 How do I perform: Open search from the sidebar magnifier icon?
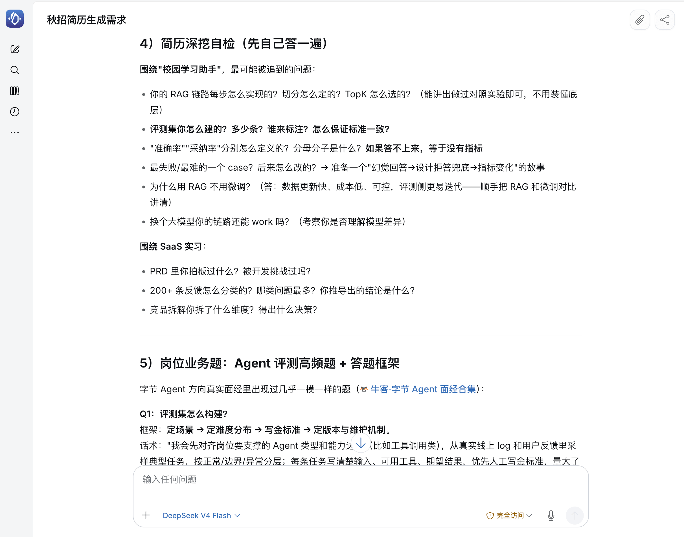coord(14,70)
